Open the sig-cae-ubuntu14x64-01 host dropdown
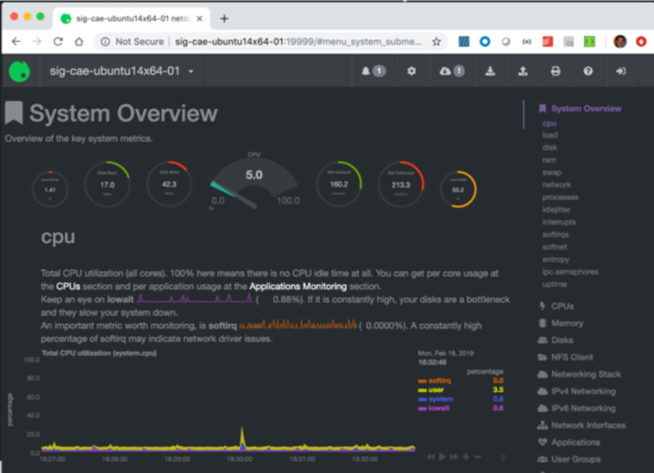This screenshot has width=654, height=473. coord(122,71)
